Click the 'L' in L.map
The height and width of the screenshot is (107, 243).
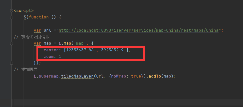[60, 43]
